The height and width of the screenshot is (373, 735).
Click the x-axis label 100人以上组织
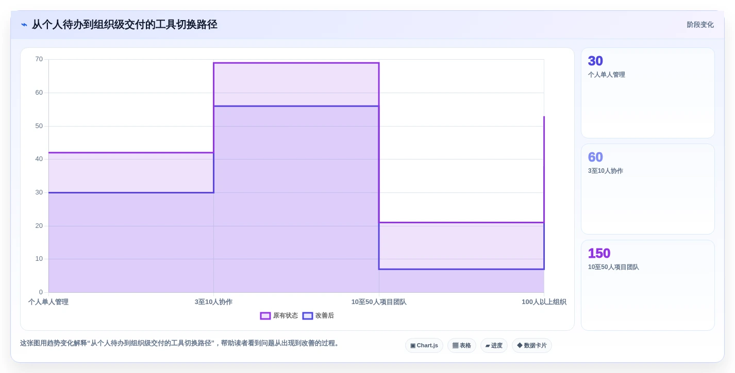click(x=544, y=302)
